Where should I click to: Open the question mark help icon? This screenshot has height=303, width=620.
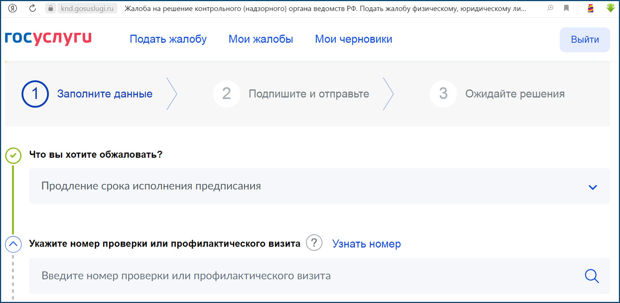[314, 243]
